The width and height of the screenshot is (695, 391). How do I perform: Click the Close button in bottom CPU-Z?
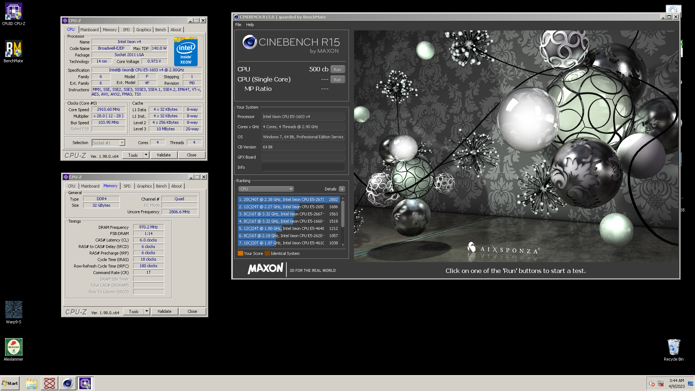[192, 311]
